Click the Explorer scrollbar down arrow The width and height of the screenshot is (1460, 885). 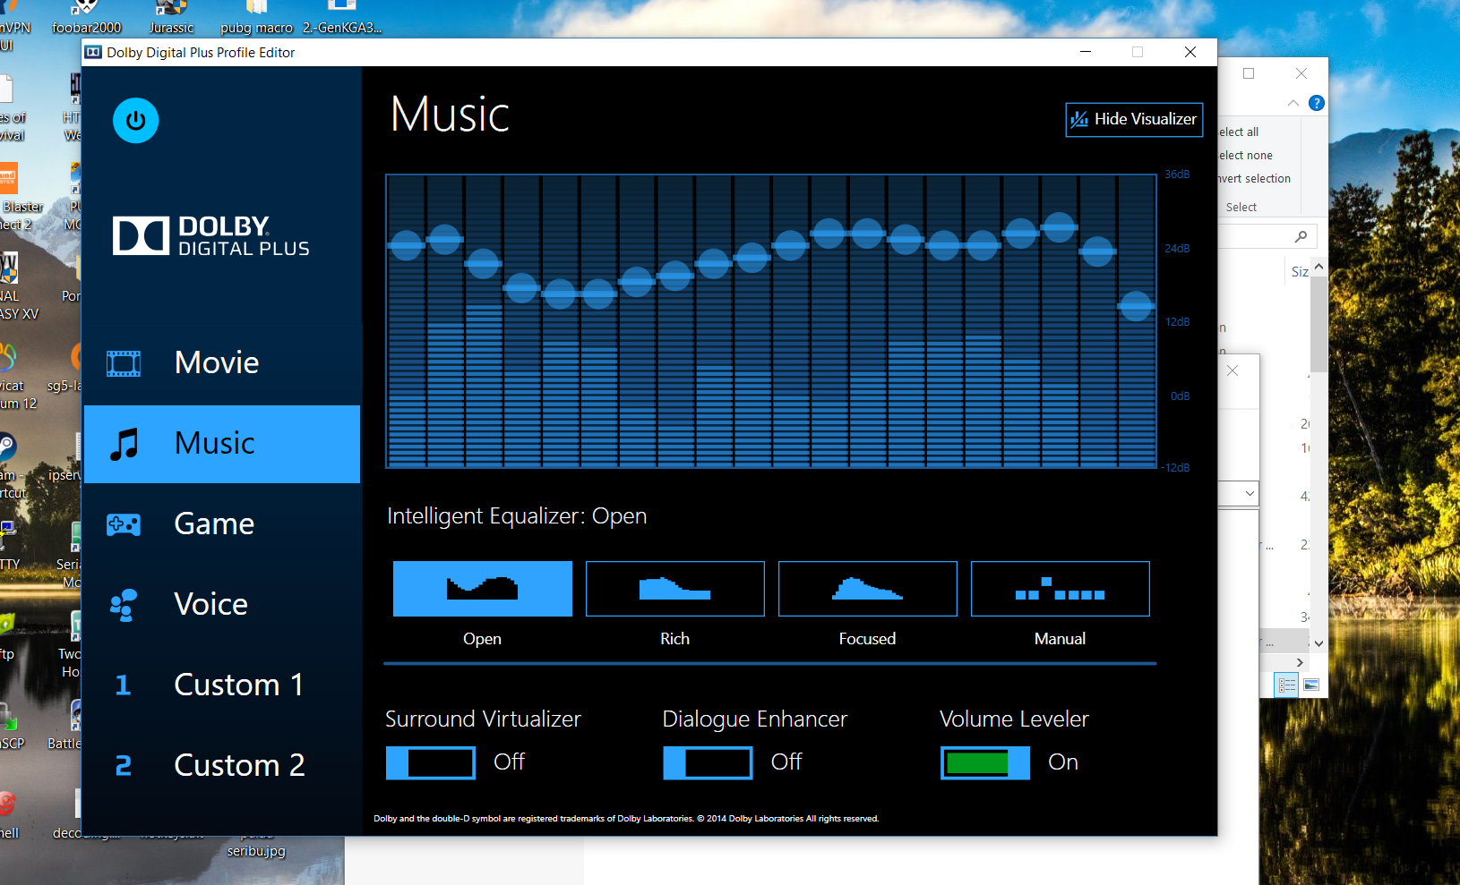1318,642
